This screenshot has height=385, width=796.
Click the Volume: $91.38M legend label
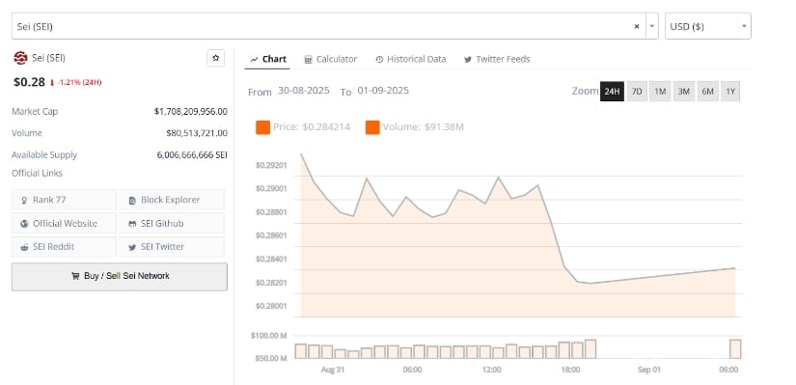(424, 127)
